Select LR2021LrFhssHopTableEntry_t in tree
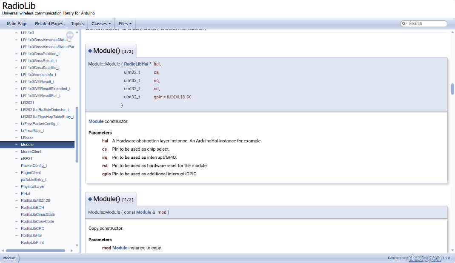 48,117
